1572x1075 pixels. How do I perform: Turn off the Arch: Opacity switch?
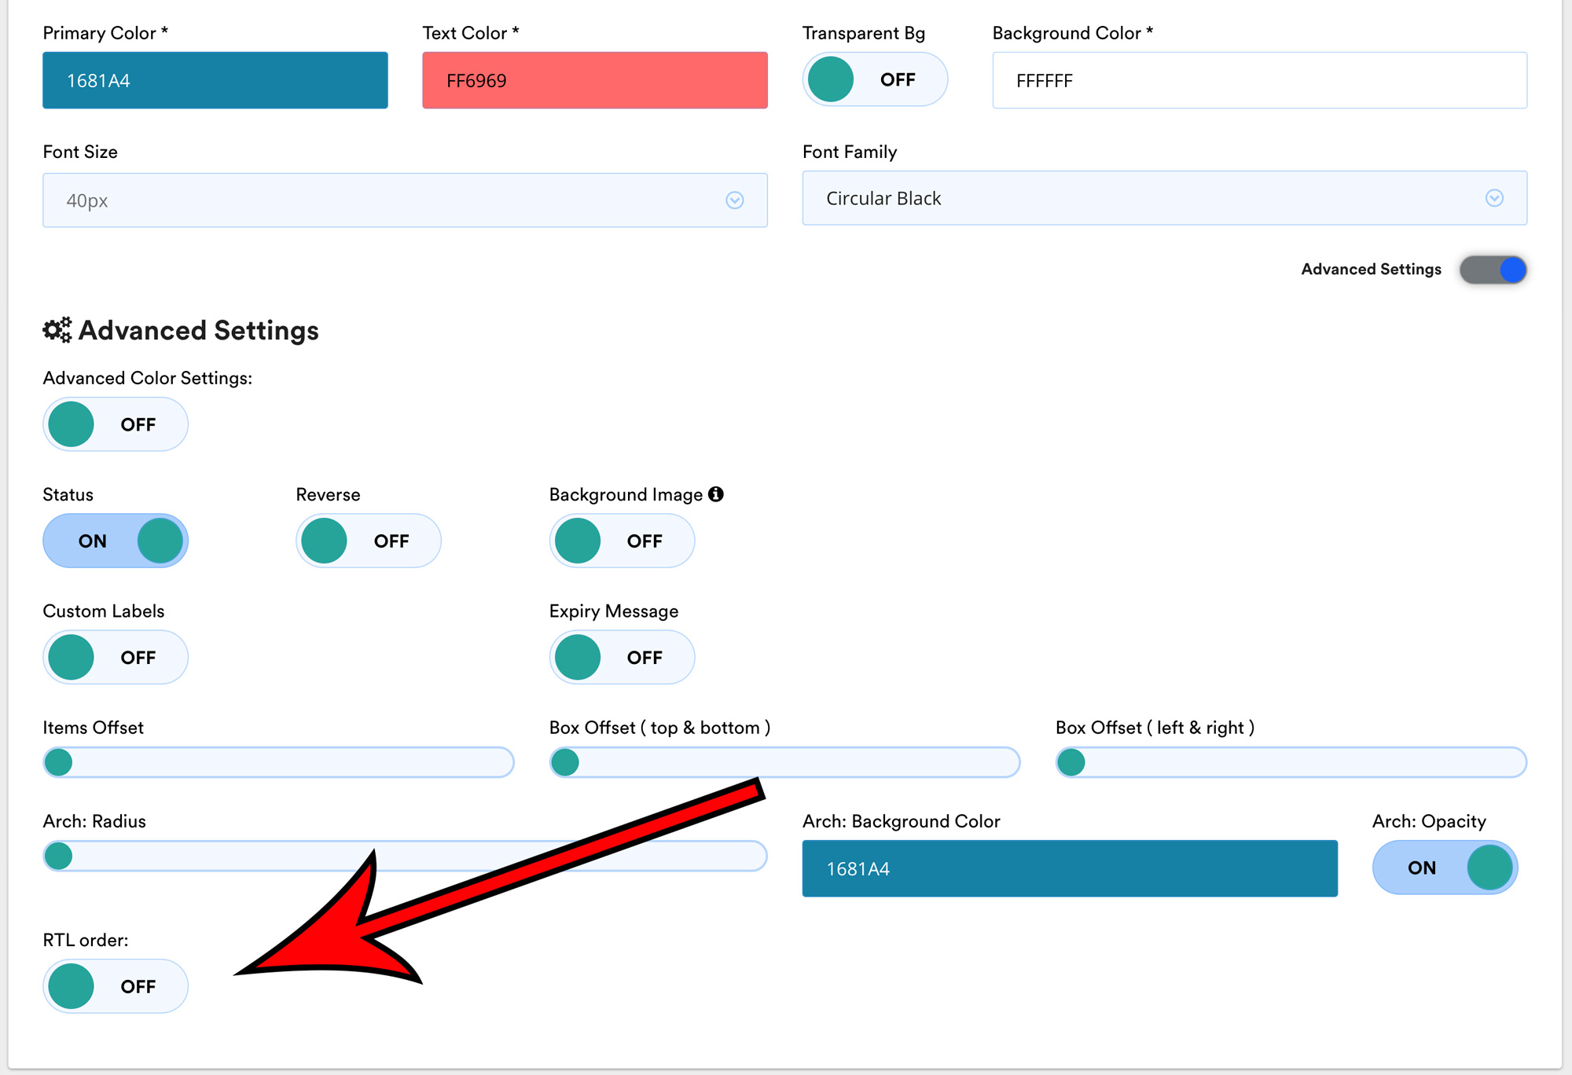[x=1445, y=868]
